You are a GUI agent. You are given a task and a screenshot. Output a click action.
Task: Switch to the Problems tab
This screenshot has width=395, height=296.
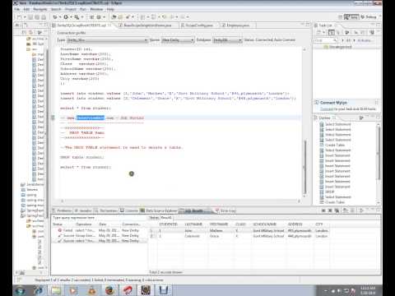pos(63,210)
